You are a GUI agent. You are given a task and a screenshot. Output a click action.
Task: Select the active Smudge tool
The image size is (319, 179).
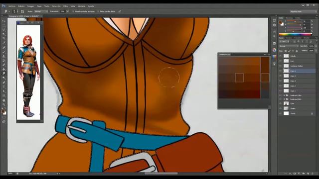coord(3,74)
